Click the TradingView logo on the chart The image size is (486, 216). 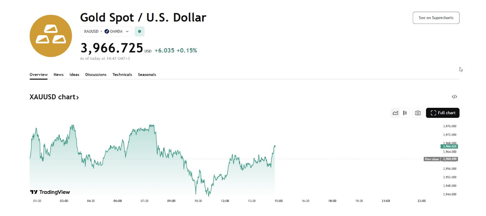(50, 192)
